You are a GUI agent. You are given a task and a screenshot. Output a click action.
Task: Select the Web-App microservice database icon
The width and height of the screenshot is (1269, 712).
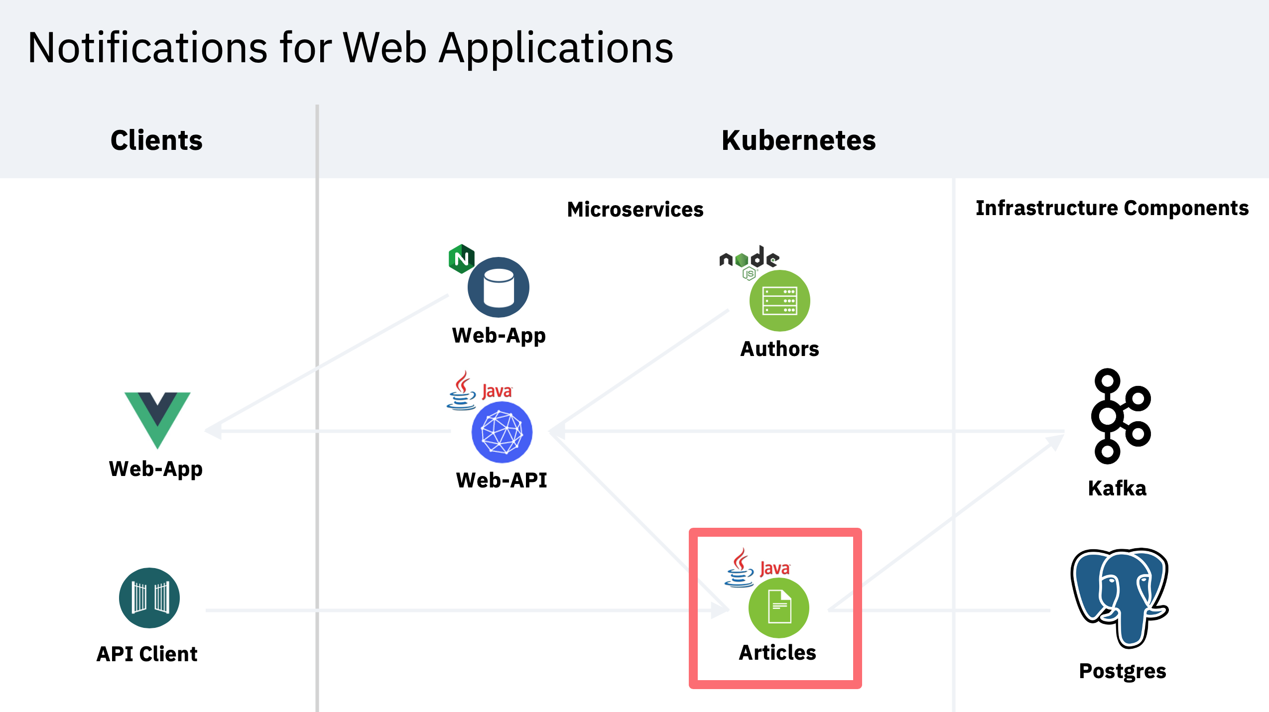[499, 287]
